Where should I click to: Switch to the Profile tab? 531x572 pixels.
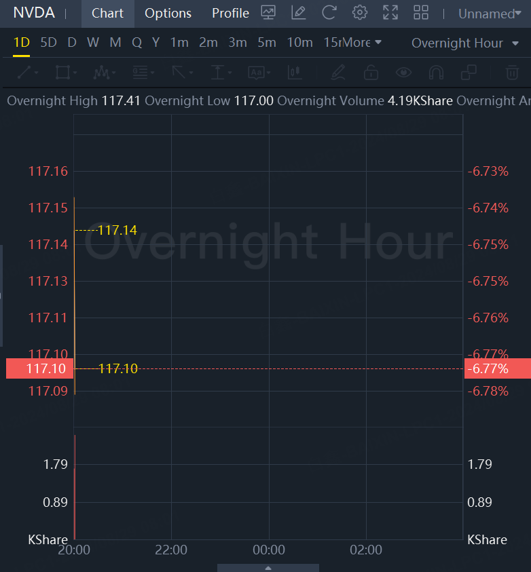pos(230,14)
